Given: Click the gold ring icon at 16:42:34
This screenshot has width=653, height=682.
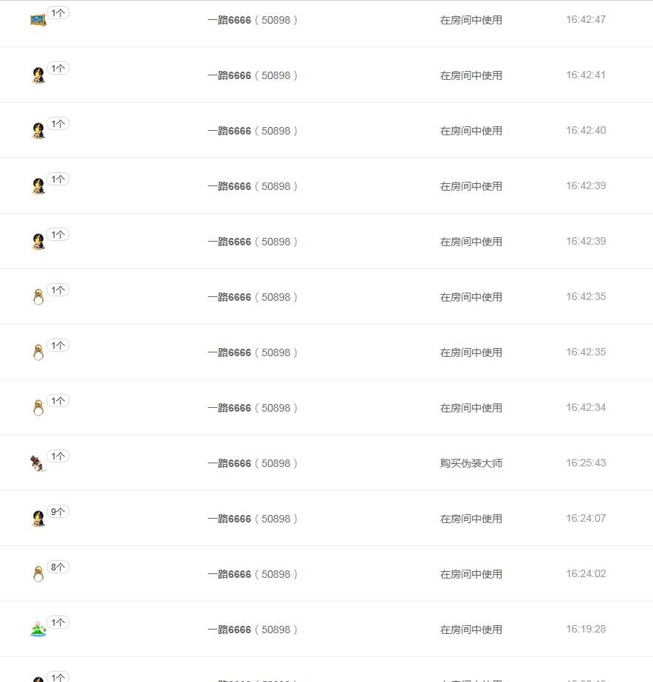Looking at the screenshot, I should tap(38, 408).
